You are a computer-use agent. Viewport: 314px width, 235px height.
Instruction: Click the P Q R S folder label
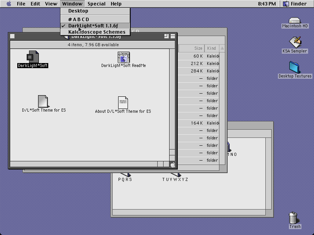(125, 179)
